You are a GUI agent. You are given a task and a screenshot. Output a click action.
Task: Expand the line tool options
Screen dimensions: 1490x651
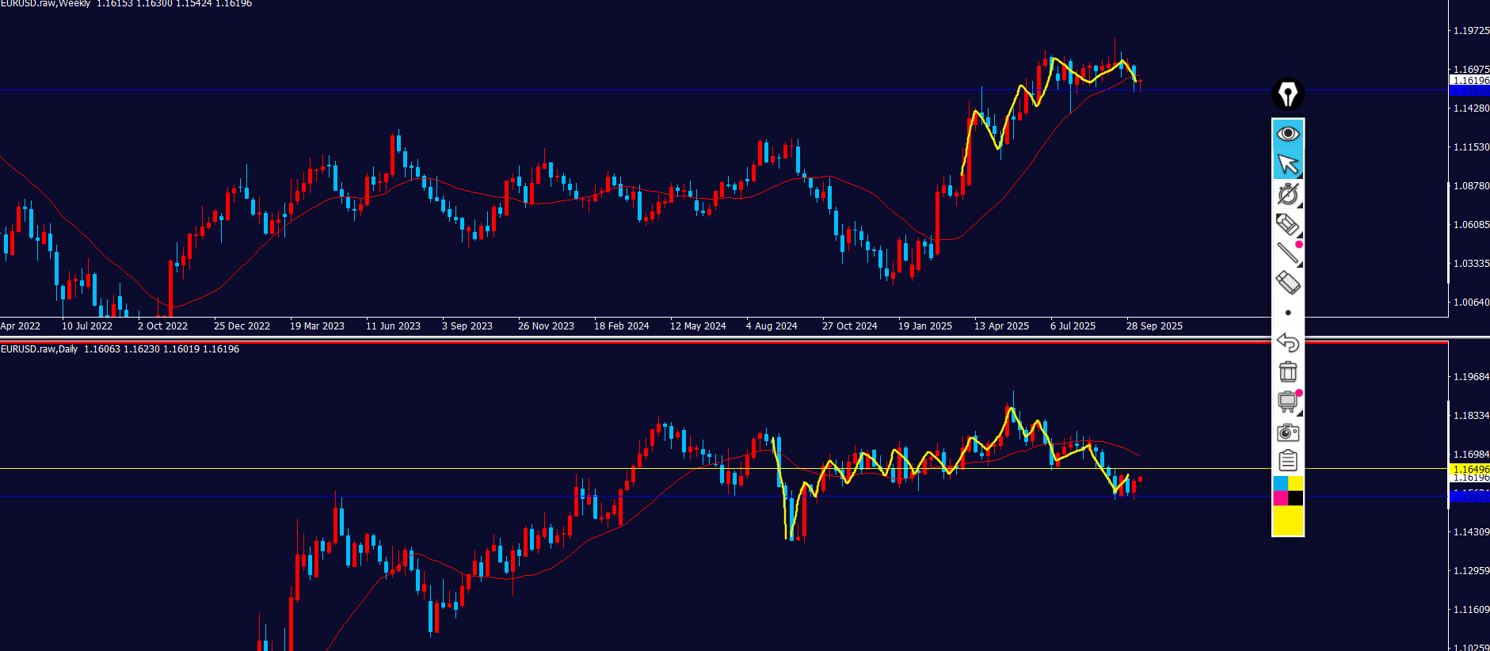pos(1299,265)
